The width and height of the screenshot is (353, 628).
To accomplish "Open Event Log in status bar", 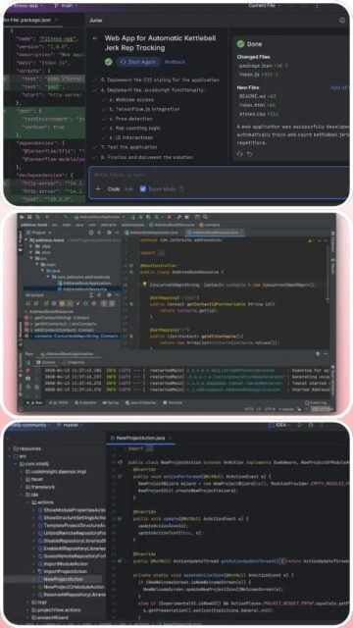I will (x=316, y=402).
